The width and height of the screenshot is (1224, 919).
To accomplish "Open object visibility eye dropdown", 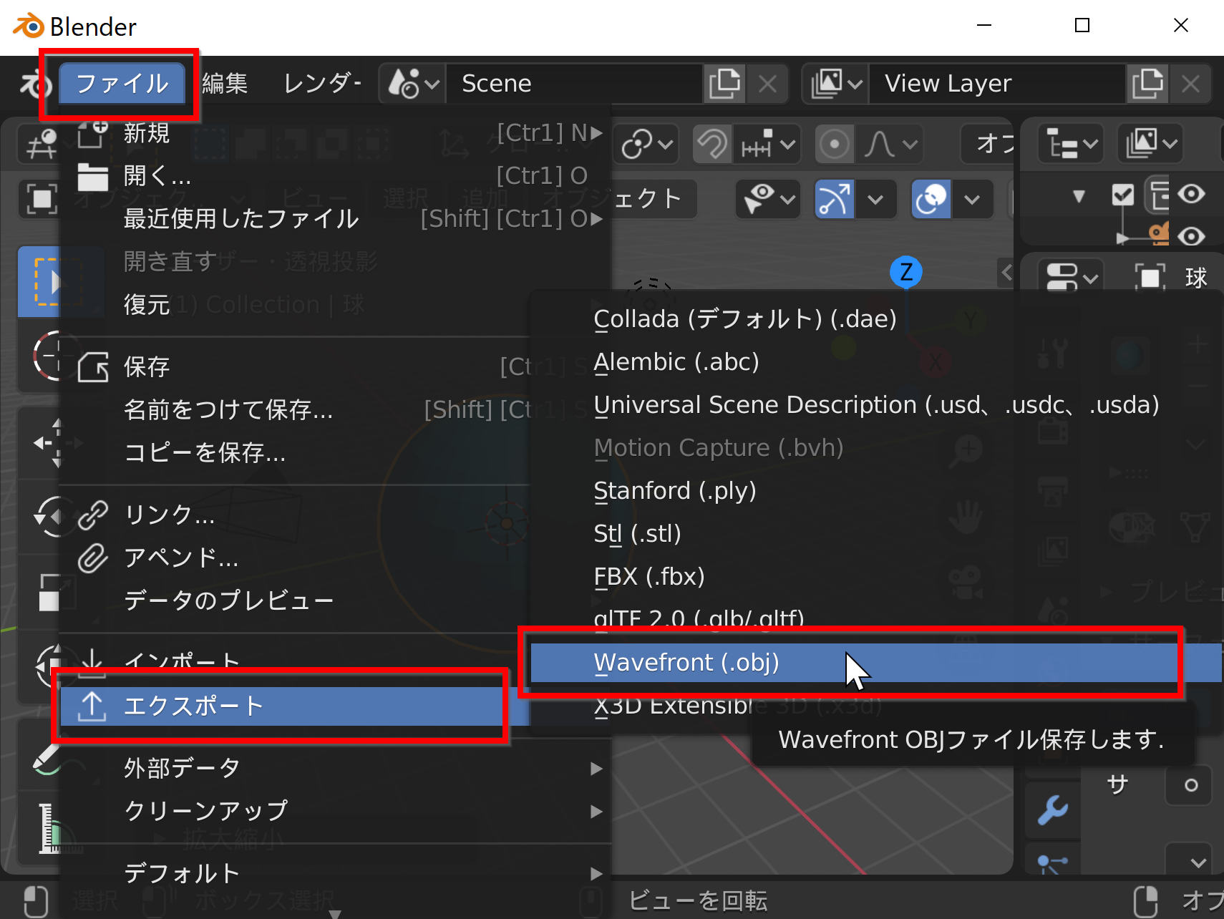I will [x=768, y=199].
